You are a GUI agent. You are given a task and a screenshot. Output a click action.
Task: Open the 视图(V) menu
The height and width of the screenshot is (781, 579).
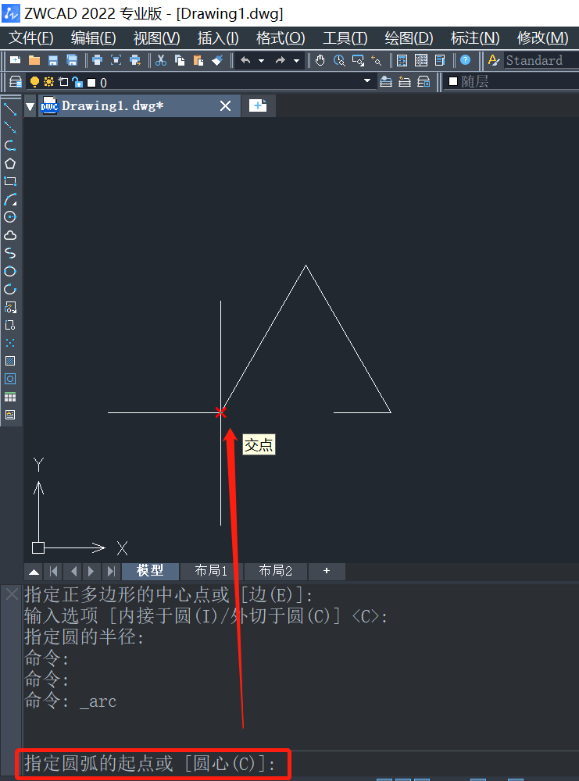click(156, 37)
